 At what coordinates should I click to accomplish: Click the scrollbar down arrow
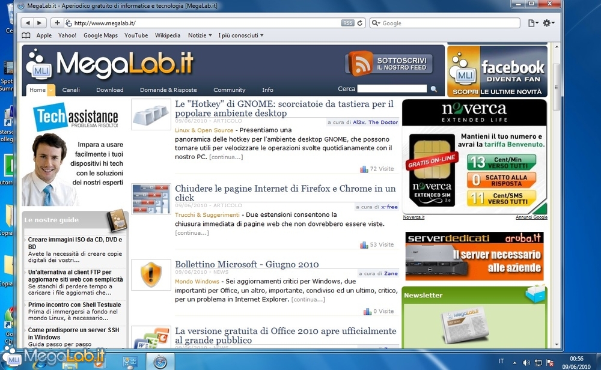click(x=557, y=345)
